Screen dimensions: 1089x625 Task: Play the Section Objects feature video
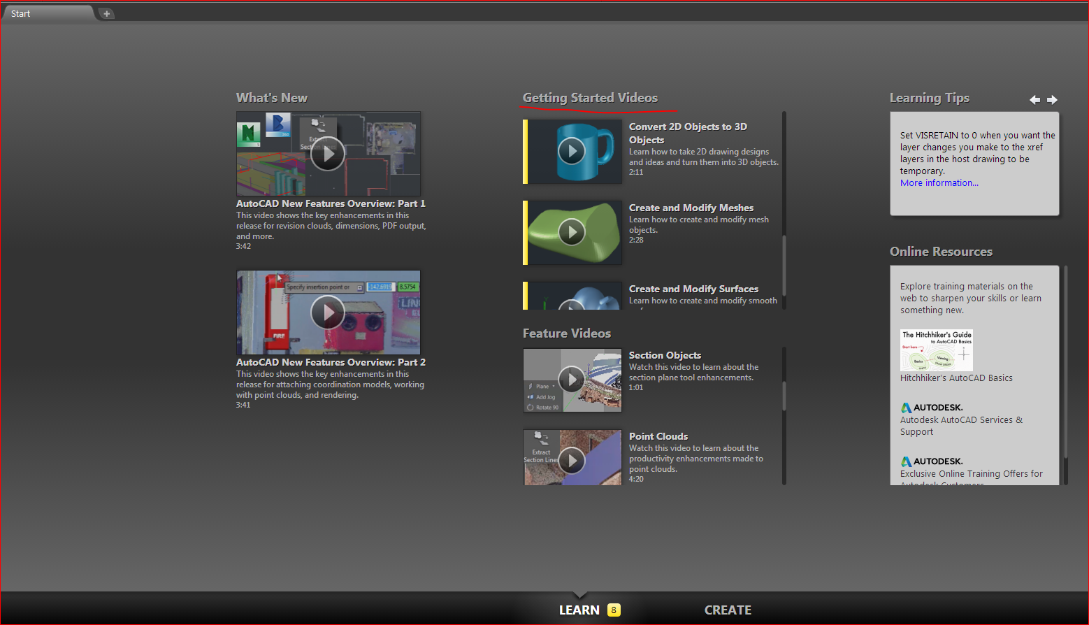click(x=572, y=380)
